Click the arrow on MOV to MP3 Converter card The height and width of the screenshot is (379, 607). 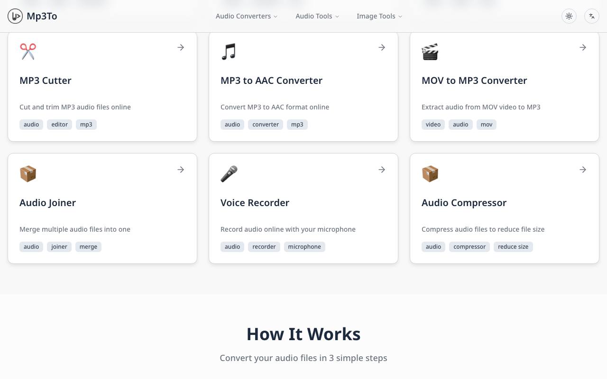click(583, 47)
